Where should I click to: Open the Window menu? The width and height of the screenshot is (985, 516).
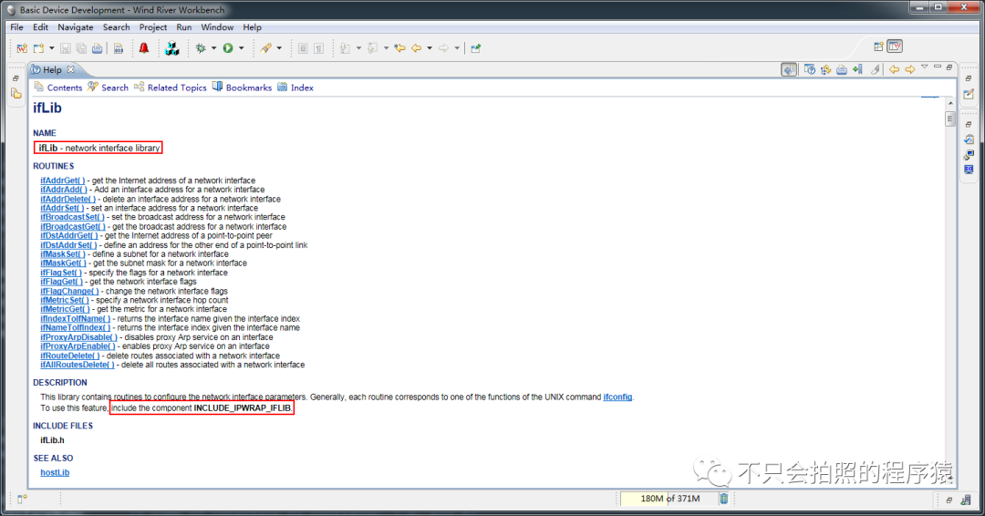(x=217, y=27)
